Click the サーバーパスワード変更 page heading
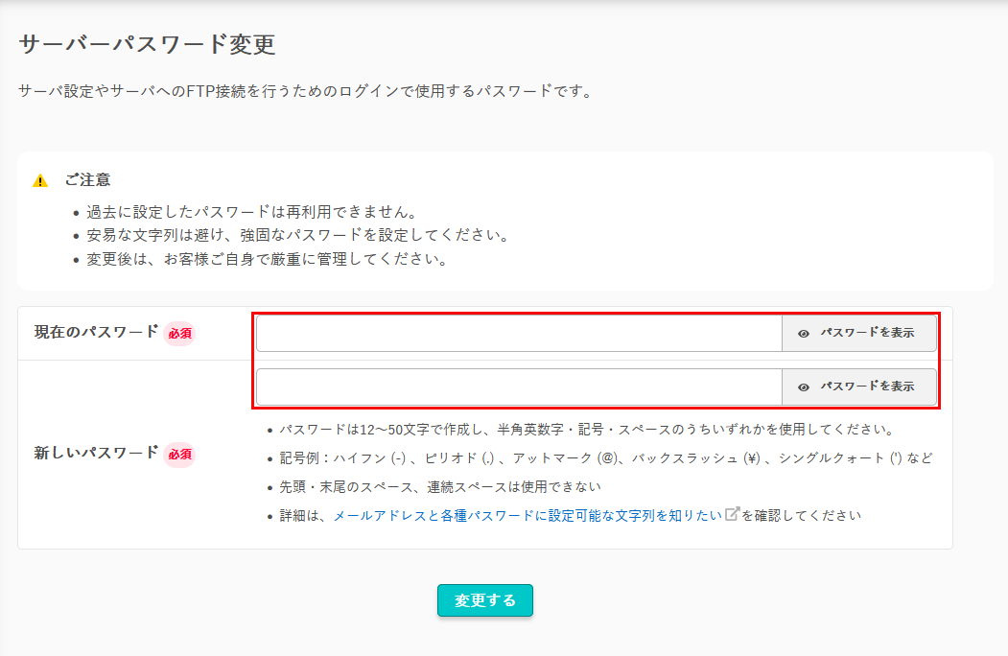 point(147,44)
